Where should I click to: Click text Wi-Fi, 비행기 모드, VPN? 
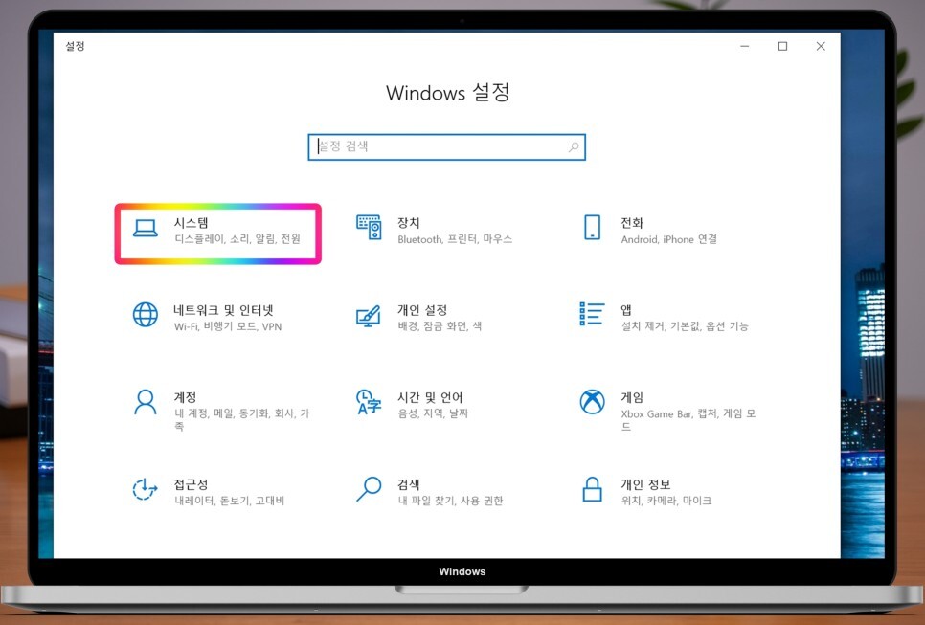click(x=228, y=326)
